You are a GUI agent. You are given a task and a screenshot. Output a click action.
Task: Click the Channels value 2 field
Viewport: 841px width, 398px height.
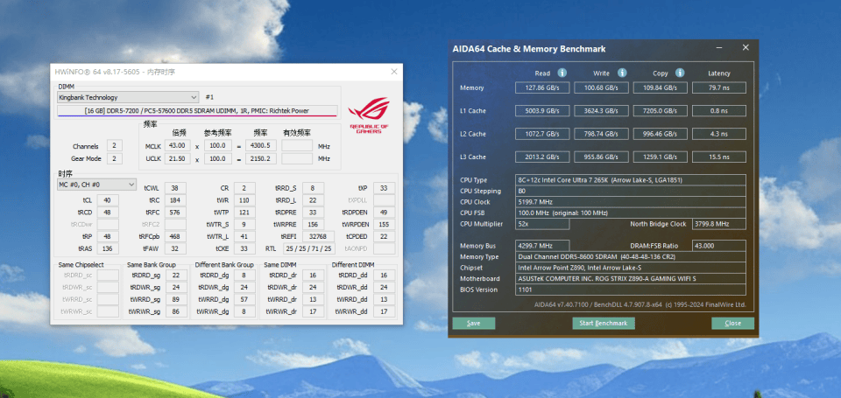[x=114, y=146]
